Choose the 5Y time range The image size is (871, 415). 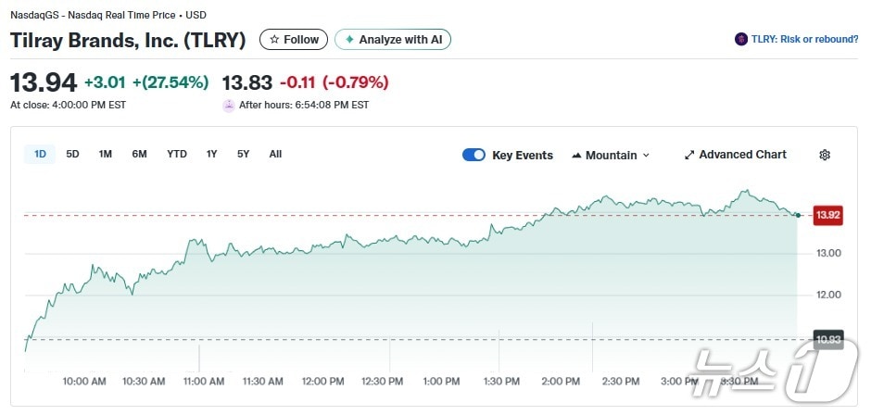point(243,154)
